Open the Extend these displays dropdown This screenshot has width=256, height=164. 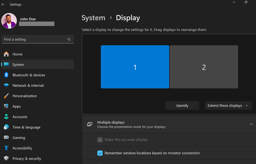228,106
